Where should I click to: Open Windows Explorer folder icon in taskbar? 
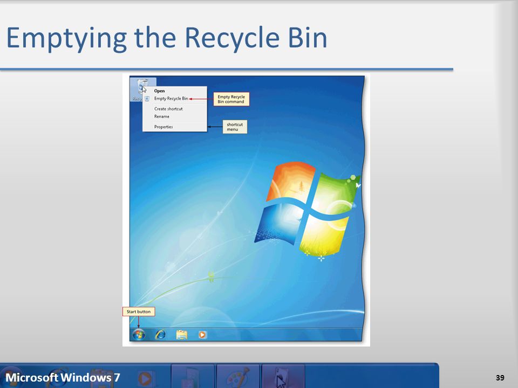(182, 335)
